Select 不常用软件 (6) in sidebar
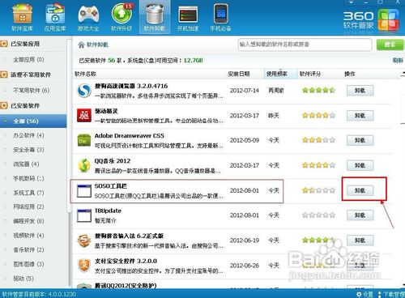 pos(32,90)
